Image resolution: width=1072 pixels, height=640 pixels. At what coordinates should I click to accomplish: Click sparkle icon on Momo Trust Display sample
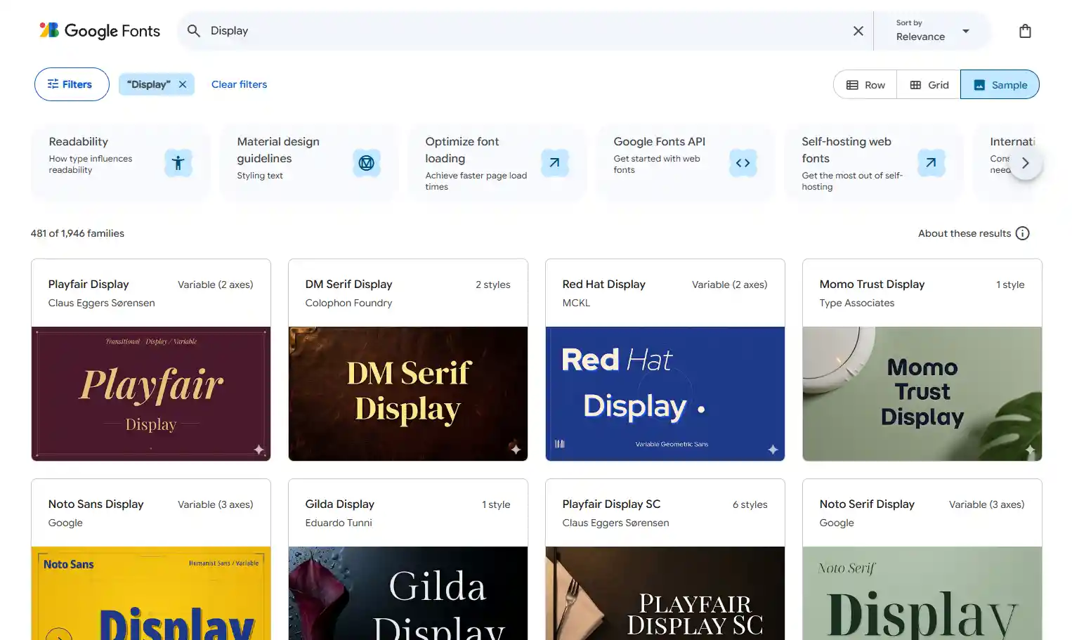click(1030, 450)
